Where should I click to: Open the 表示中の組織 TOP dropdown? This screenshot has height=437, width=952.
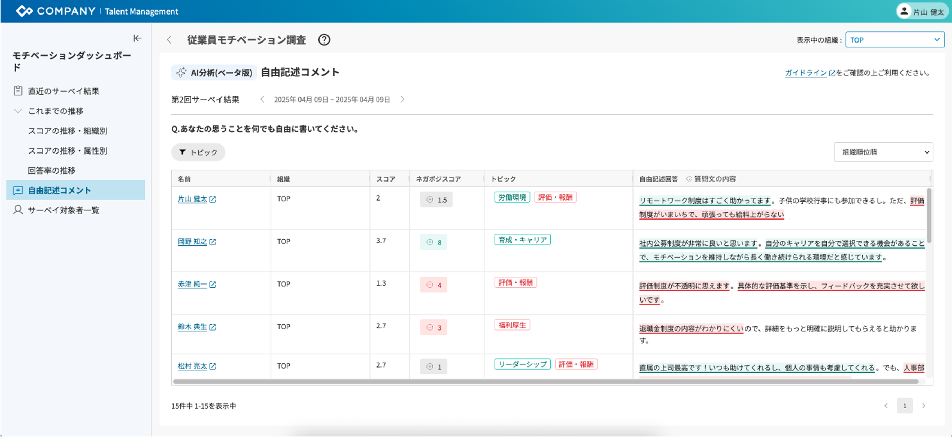(x=895, y=39)
